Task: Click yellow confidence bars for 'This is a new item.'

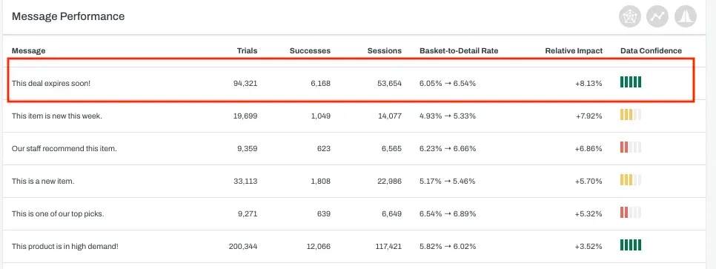Action: [631, 179]
